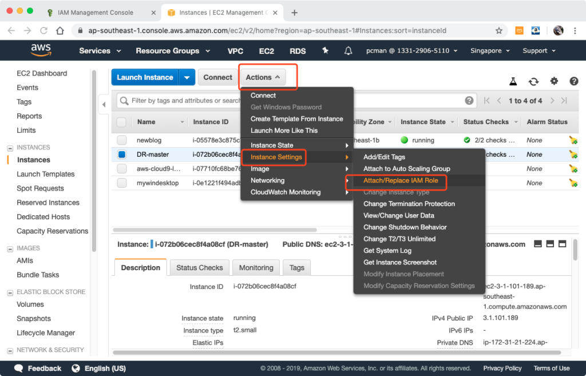Collapse the IMAGES sidebar section
The width and height of the screenshot is (586, 376).
(x=10, y=249)
